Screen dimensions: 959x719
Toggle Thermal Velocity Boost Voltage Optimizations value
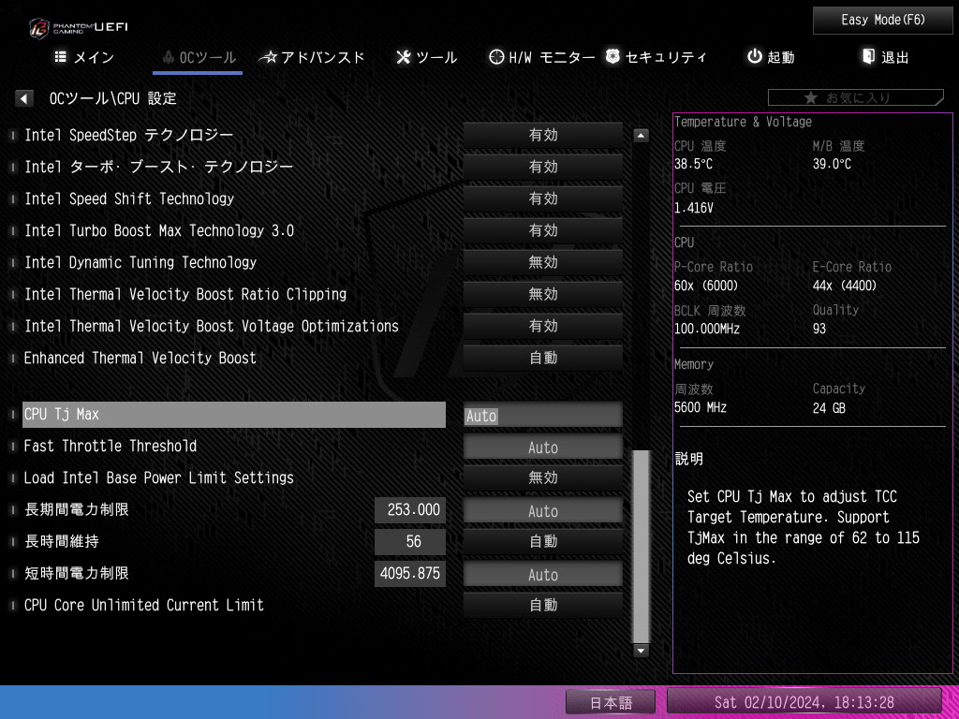coord(542,326)
